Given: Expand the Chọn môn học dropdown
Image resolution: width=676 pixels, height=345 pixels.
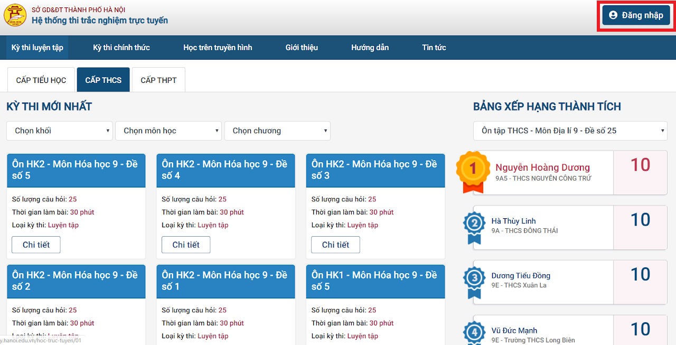Looking at the screenshot, I should coord(168,130).
